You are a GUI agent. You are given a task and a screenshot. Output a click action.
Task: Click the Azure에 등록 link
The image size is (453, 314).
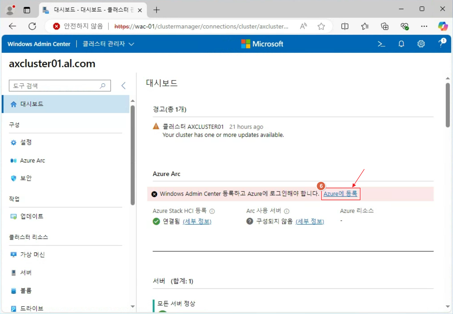(340, 194)
